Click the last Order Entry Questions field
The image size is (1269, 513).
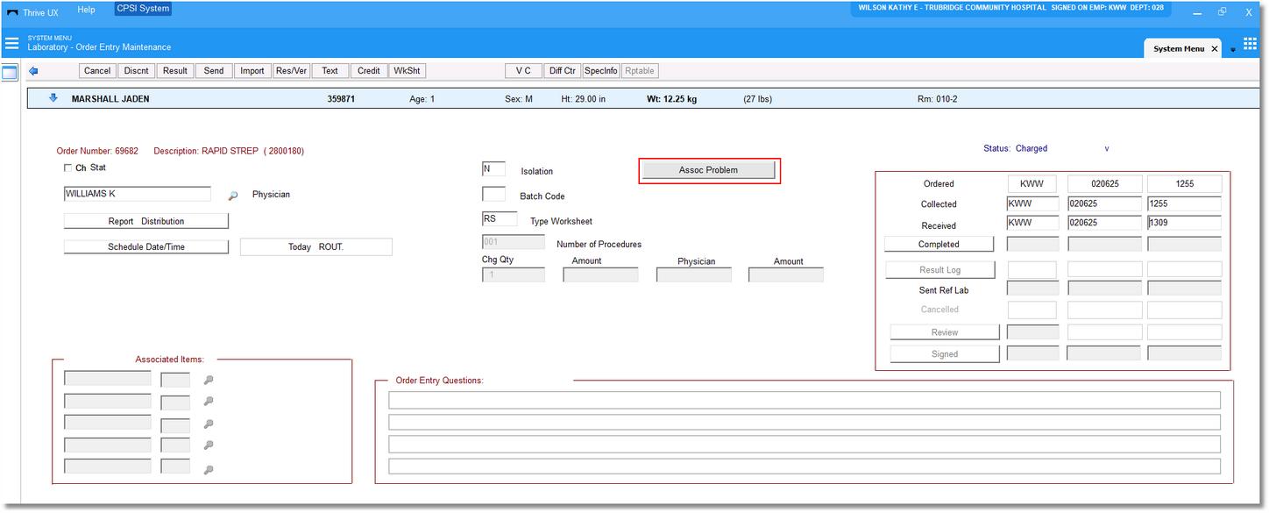805,466
